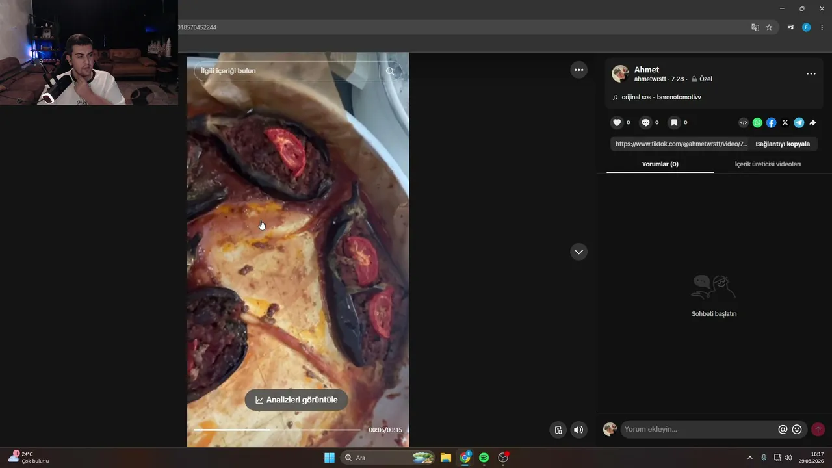Image resolution: width=832 pixels, height=468 pixels.
Task: Bookmark this page with the star icon
Action: [769, 27]
